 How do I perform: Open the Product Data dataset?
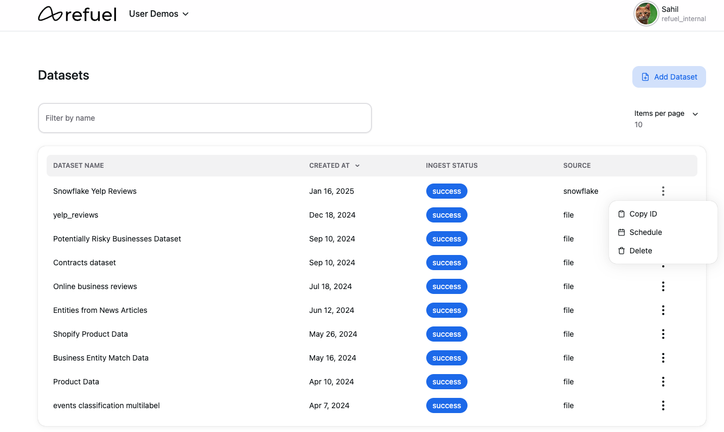(x=76, y=382)
